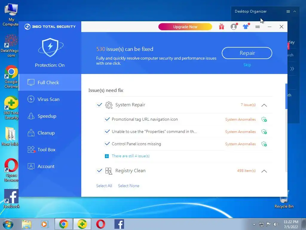
Task: Collapse the Desktop Organizer panel
Action: pos(295,12)
